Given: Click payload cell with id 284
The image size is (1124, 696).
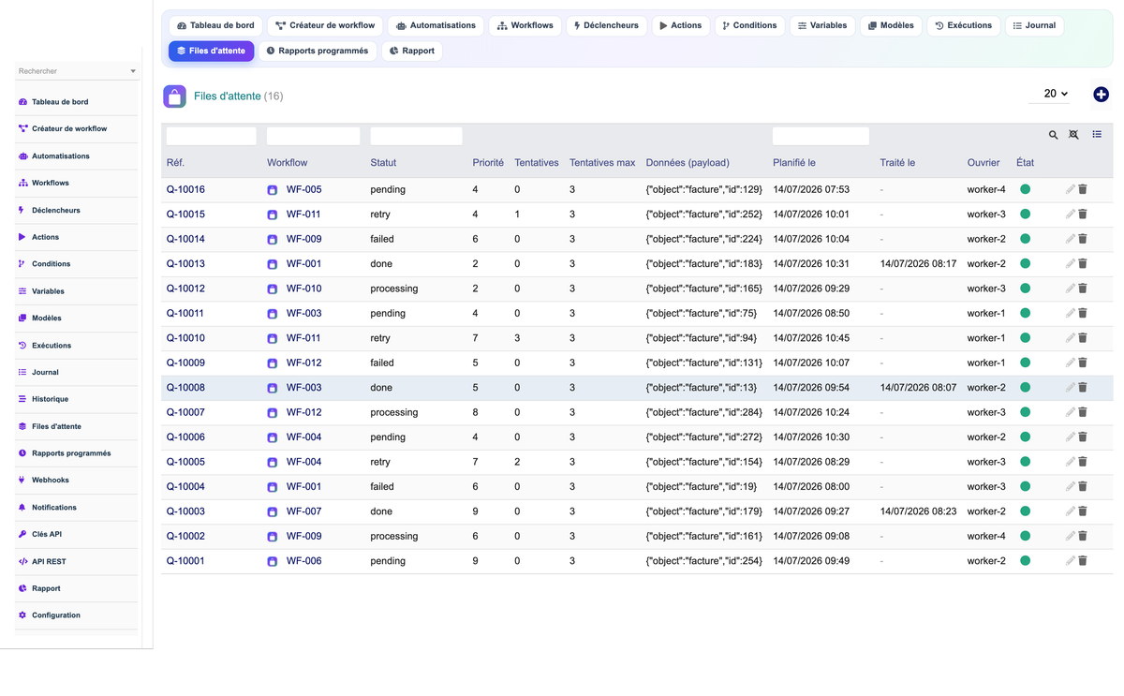Looking at the screenshot, I should (704, 412).
